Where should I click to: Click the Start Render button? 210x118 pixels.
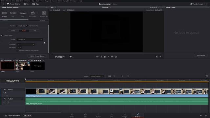201,55
